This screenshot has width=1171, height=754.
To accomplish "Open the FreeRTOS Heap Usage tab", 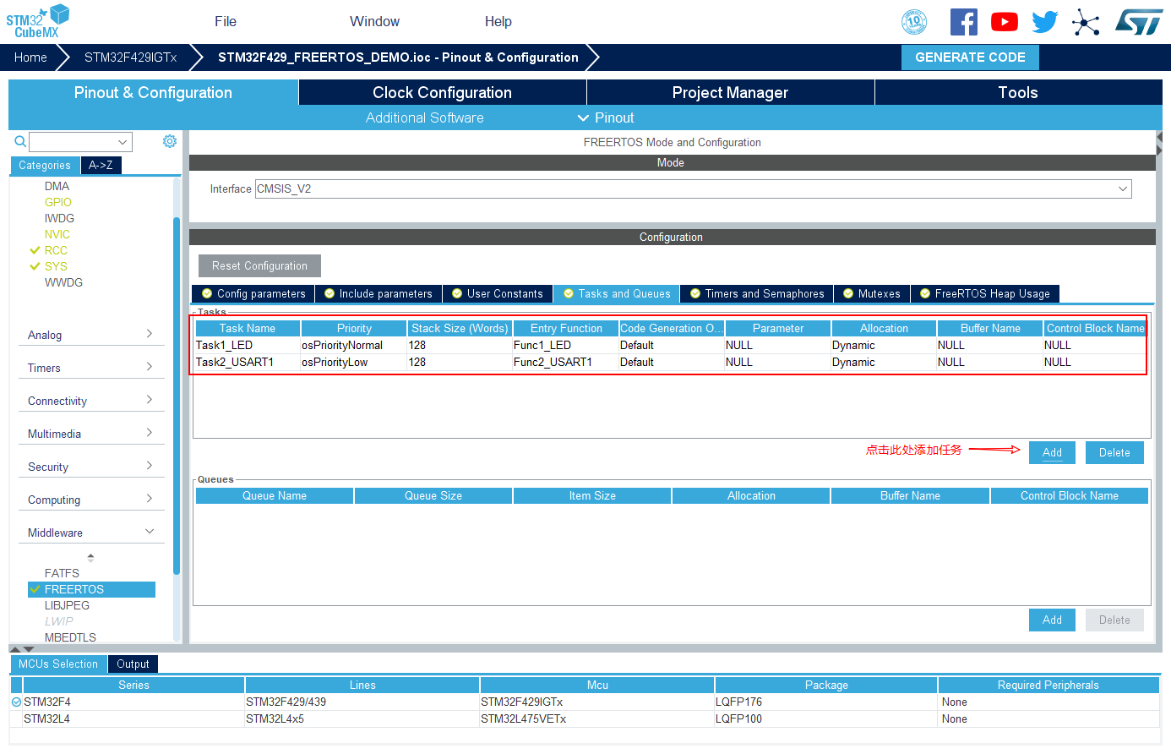I will (x=985, y=293).
